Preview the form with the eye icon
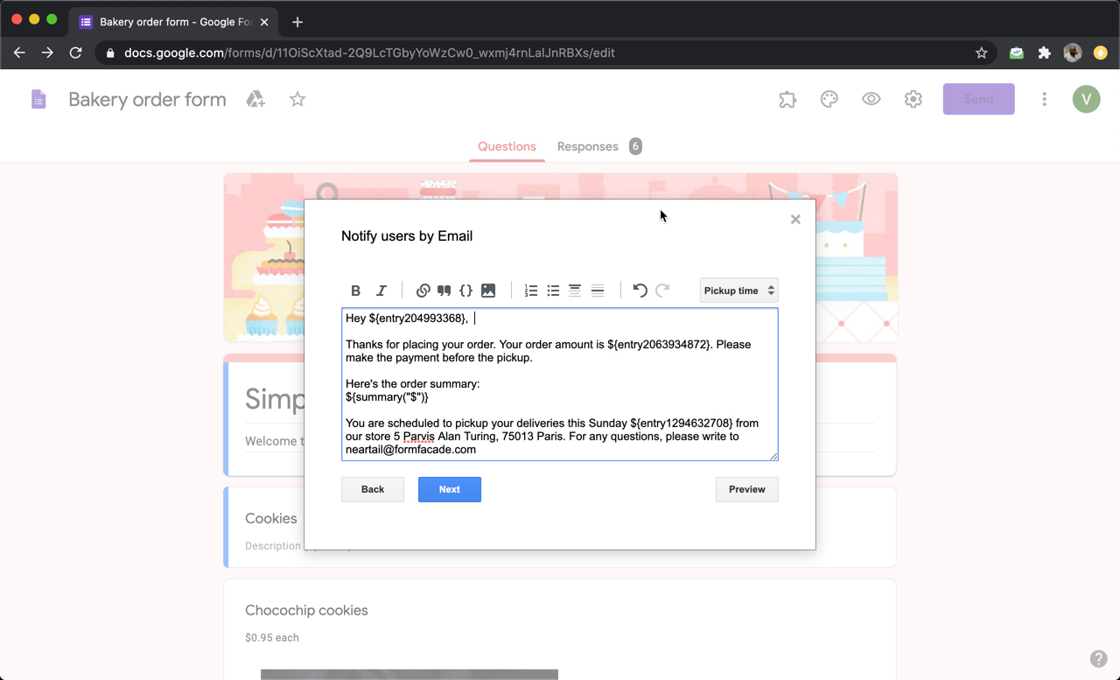Screen dimensions: 1120x680 (871, 99)
